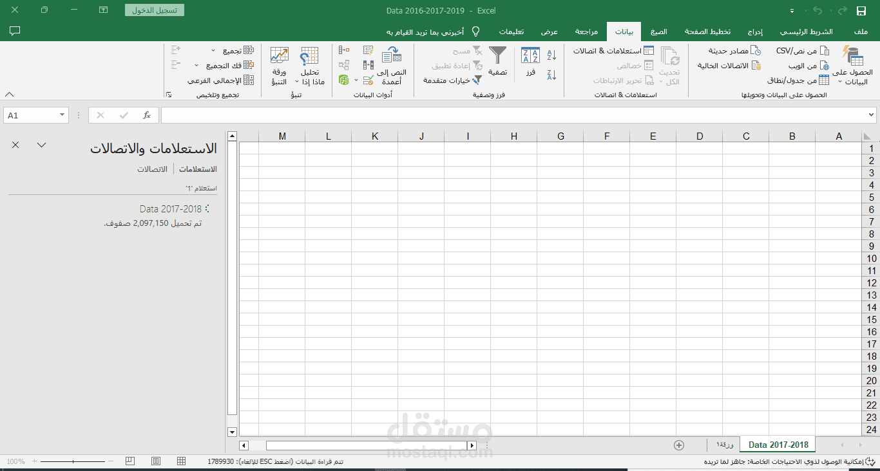Click the Remove Duplicates icon
The width and height of the screenshot is (880, 471).
pos(368,65)
